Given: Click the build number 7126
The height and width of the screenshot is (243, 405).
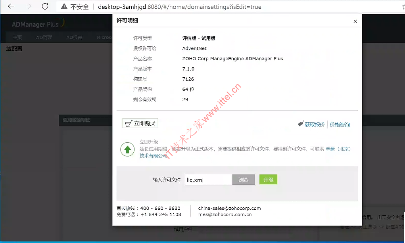Looking at the screenshot, I should click(188, 79).
